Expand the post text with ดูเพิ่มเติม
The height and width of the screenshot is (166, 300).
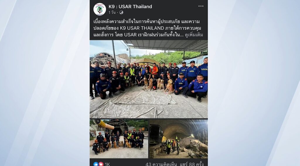(x=194, y=35)
